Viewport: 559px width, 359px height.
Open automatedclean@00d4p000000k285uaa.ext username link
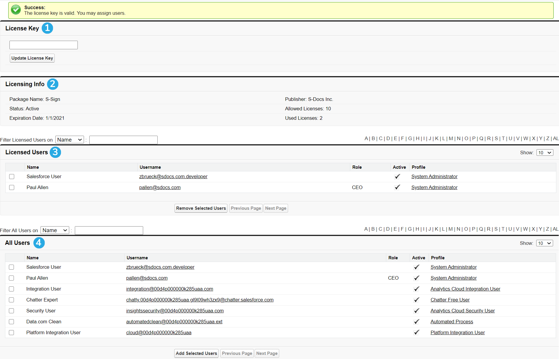click(174, 322)
